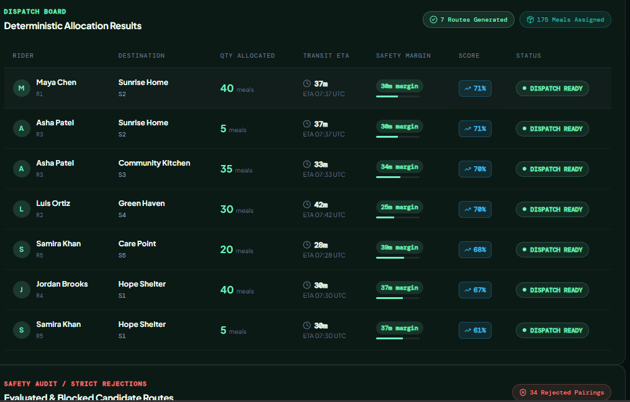Click Maya Chen's avatar circle M
Image resolution: width=630 pixels, height=402 pixels.
[x=22, y=88]
